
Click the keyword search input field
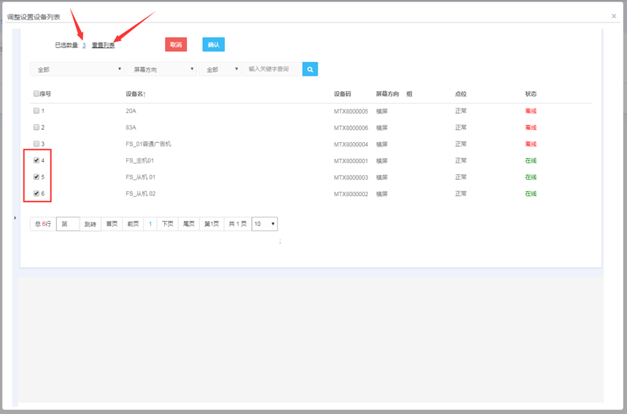tap(272, 69)
